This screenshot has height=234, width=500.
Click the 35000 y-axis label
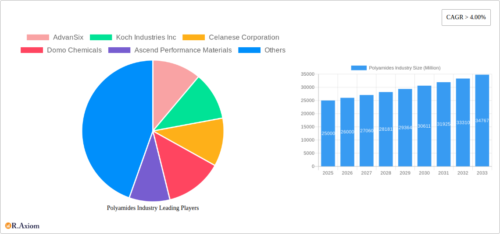click(x=307, y=74)
